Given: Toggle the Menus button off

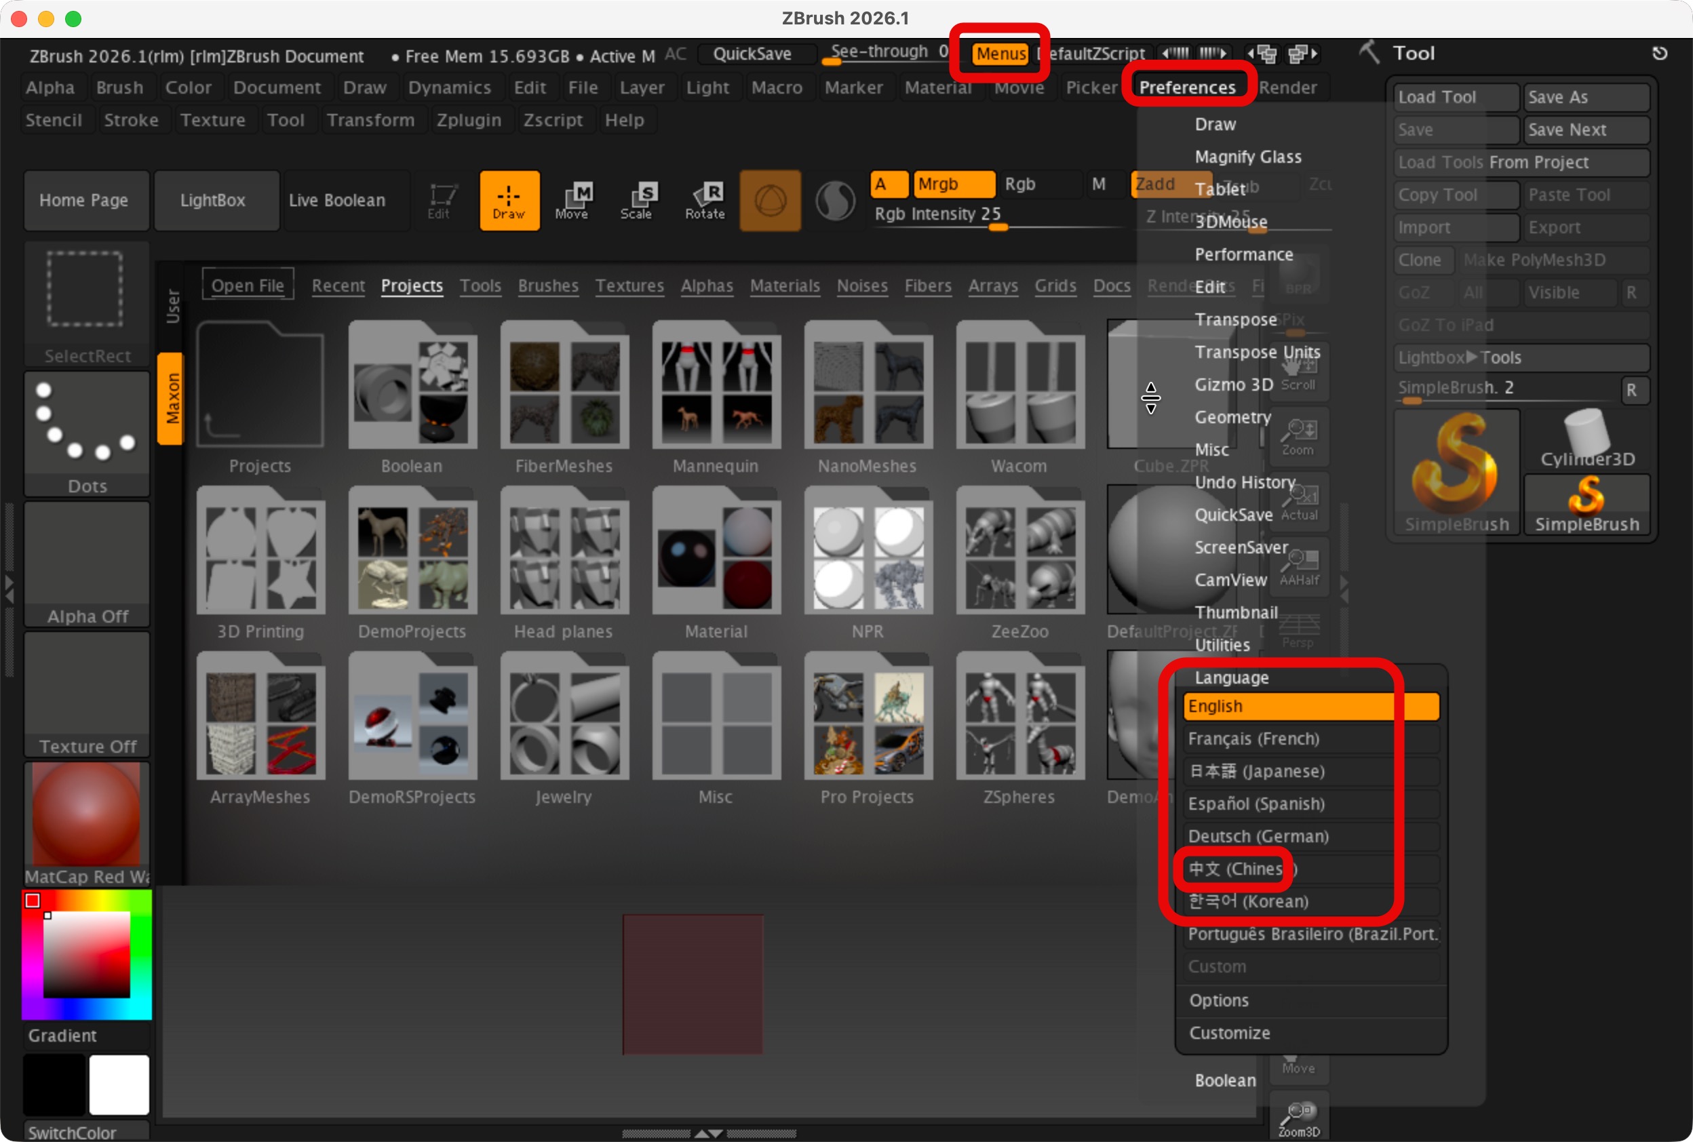Looking at the screenshot, I should (1000, 54).
